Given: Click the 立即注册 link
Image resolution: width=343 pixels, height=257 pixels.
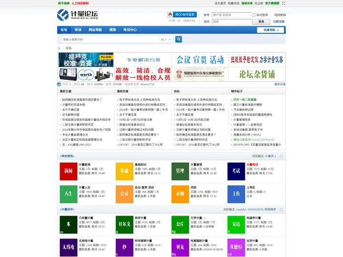Looking at the screenshot, I should [279, 21].
